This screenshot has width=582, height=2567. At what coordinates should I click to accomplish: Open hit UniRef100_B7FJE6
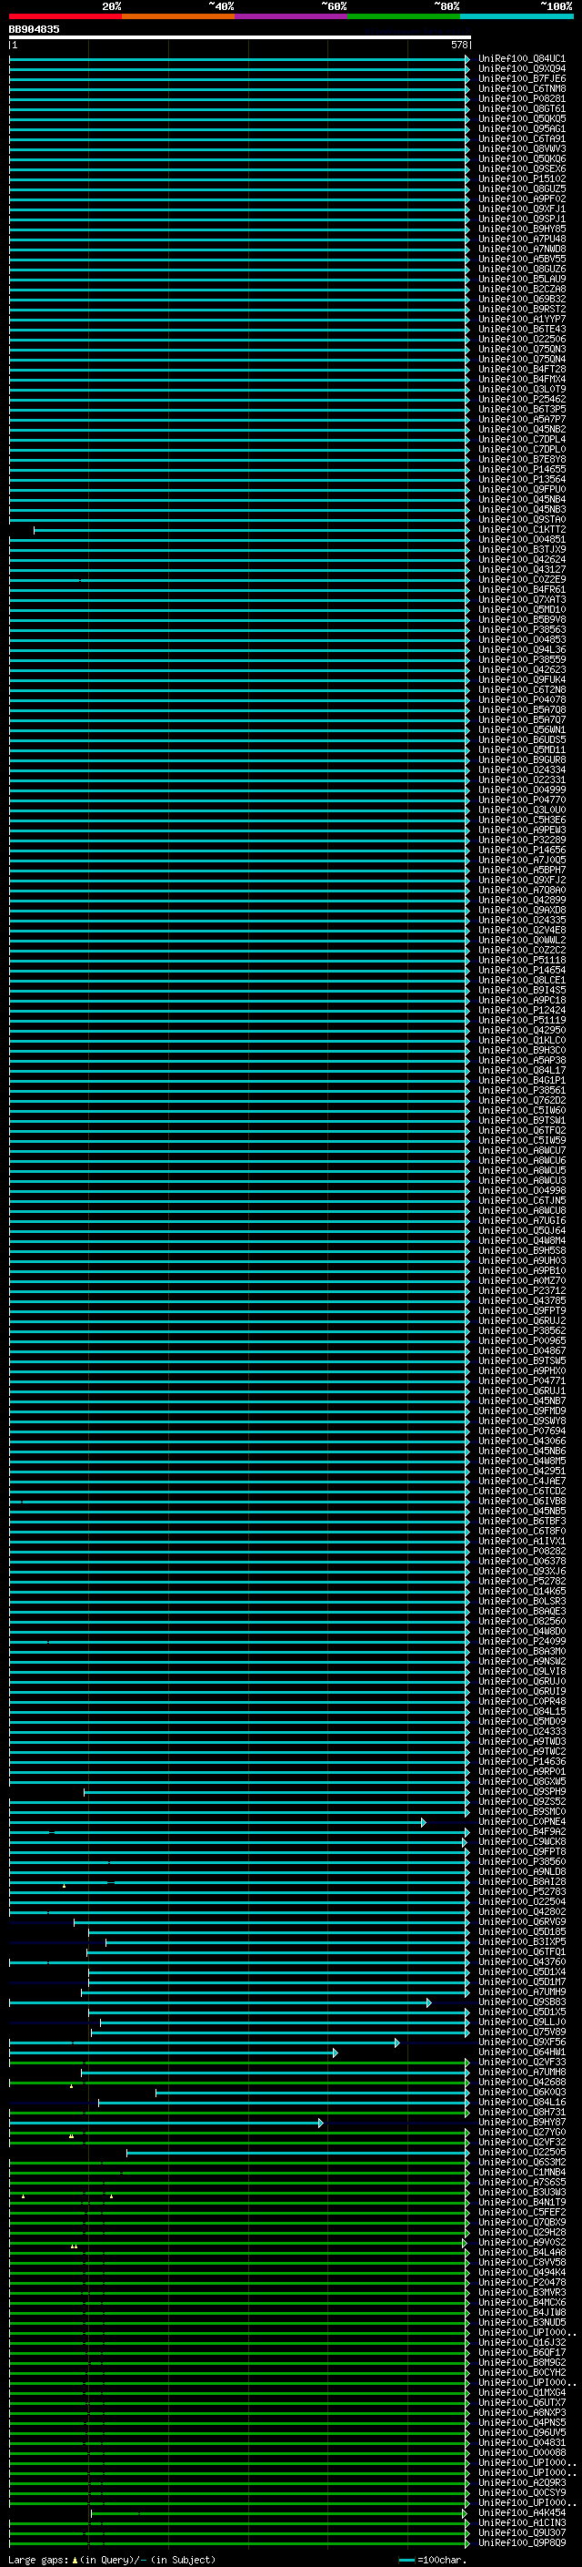coord(521,78)
